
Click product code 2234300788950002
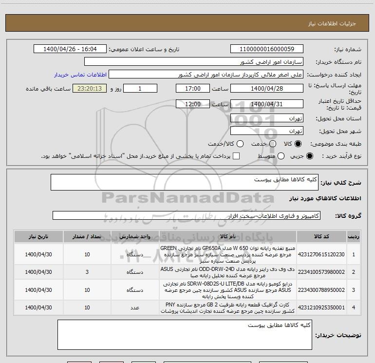click(x=321, y=290)
